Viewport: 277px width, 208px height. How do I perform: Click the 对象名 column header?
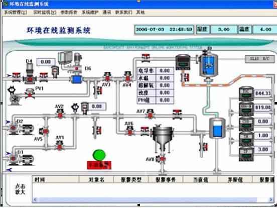click(97, 180)
